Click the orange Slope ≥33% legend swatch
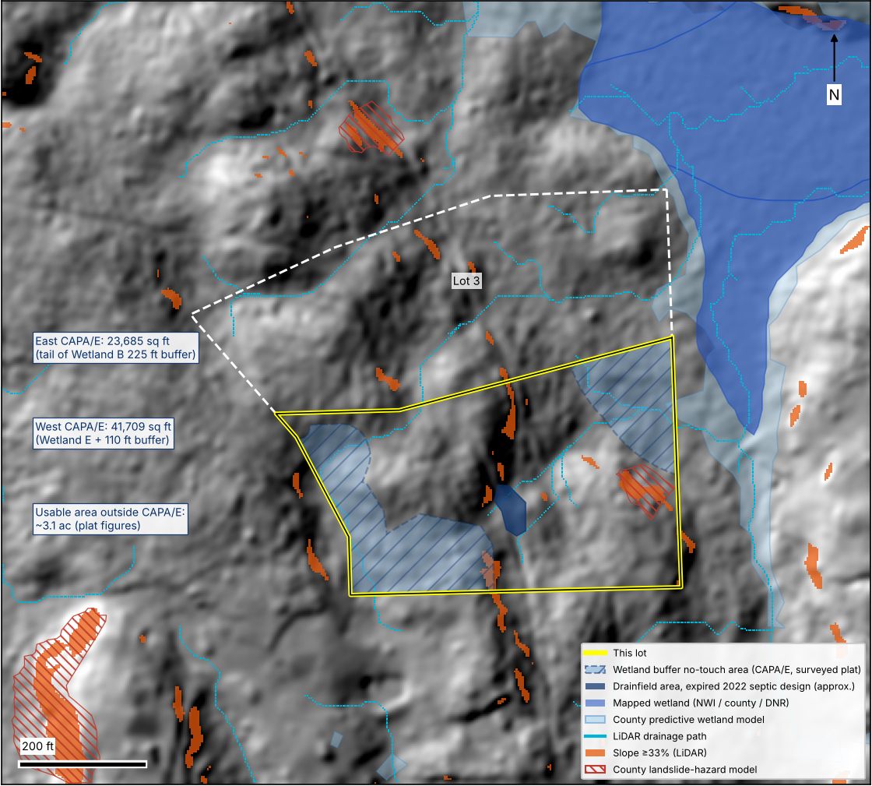Image resolution: width=872 pixels, height=786 pixels. (595, 753)
